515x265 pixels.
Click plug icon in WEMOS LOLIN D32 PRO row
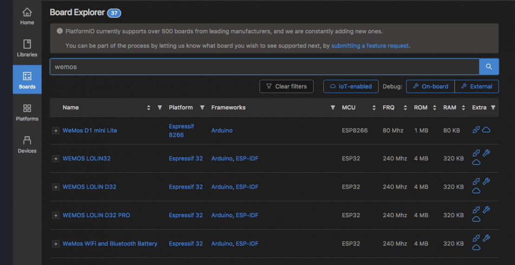click(476, 210)
